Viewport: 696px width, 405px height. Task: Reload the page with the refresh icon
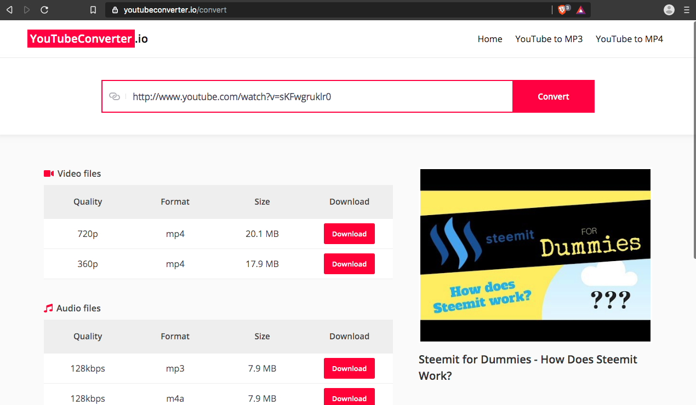click(44, 10)
